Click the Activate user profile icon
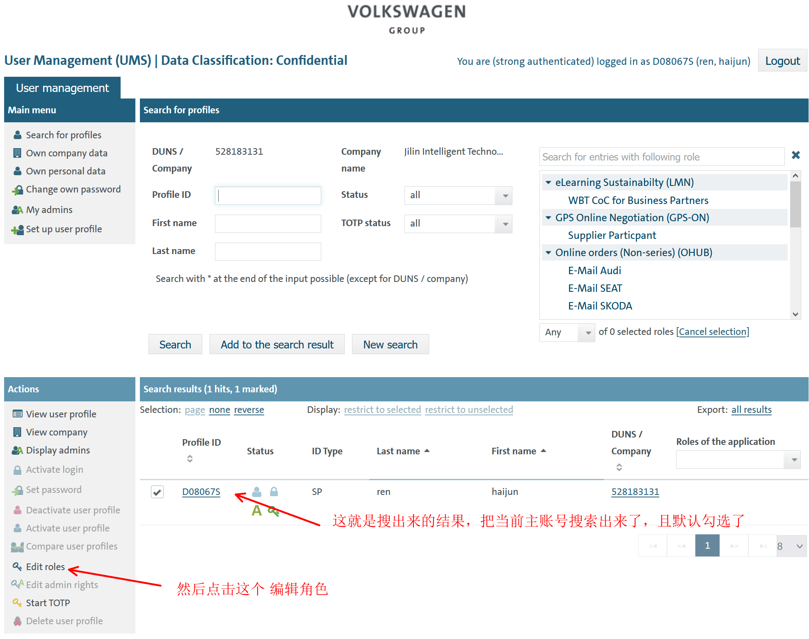Viewport: 809px width, 639px height. click(x=17, y=528)
